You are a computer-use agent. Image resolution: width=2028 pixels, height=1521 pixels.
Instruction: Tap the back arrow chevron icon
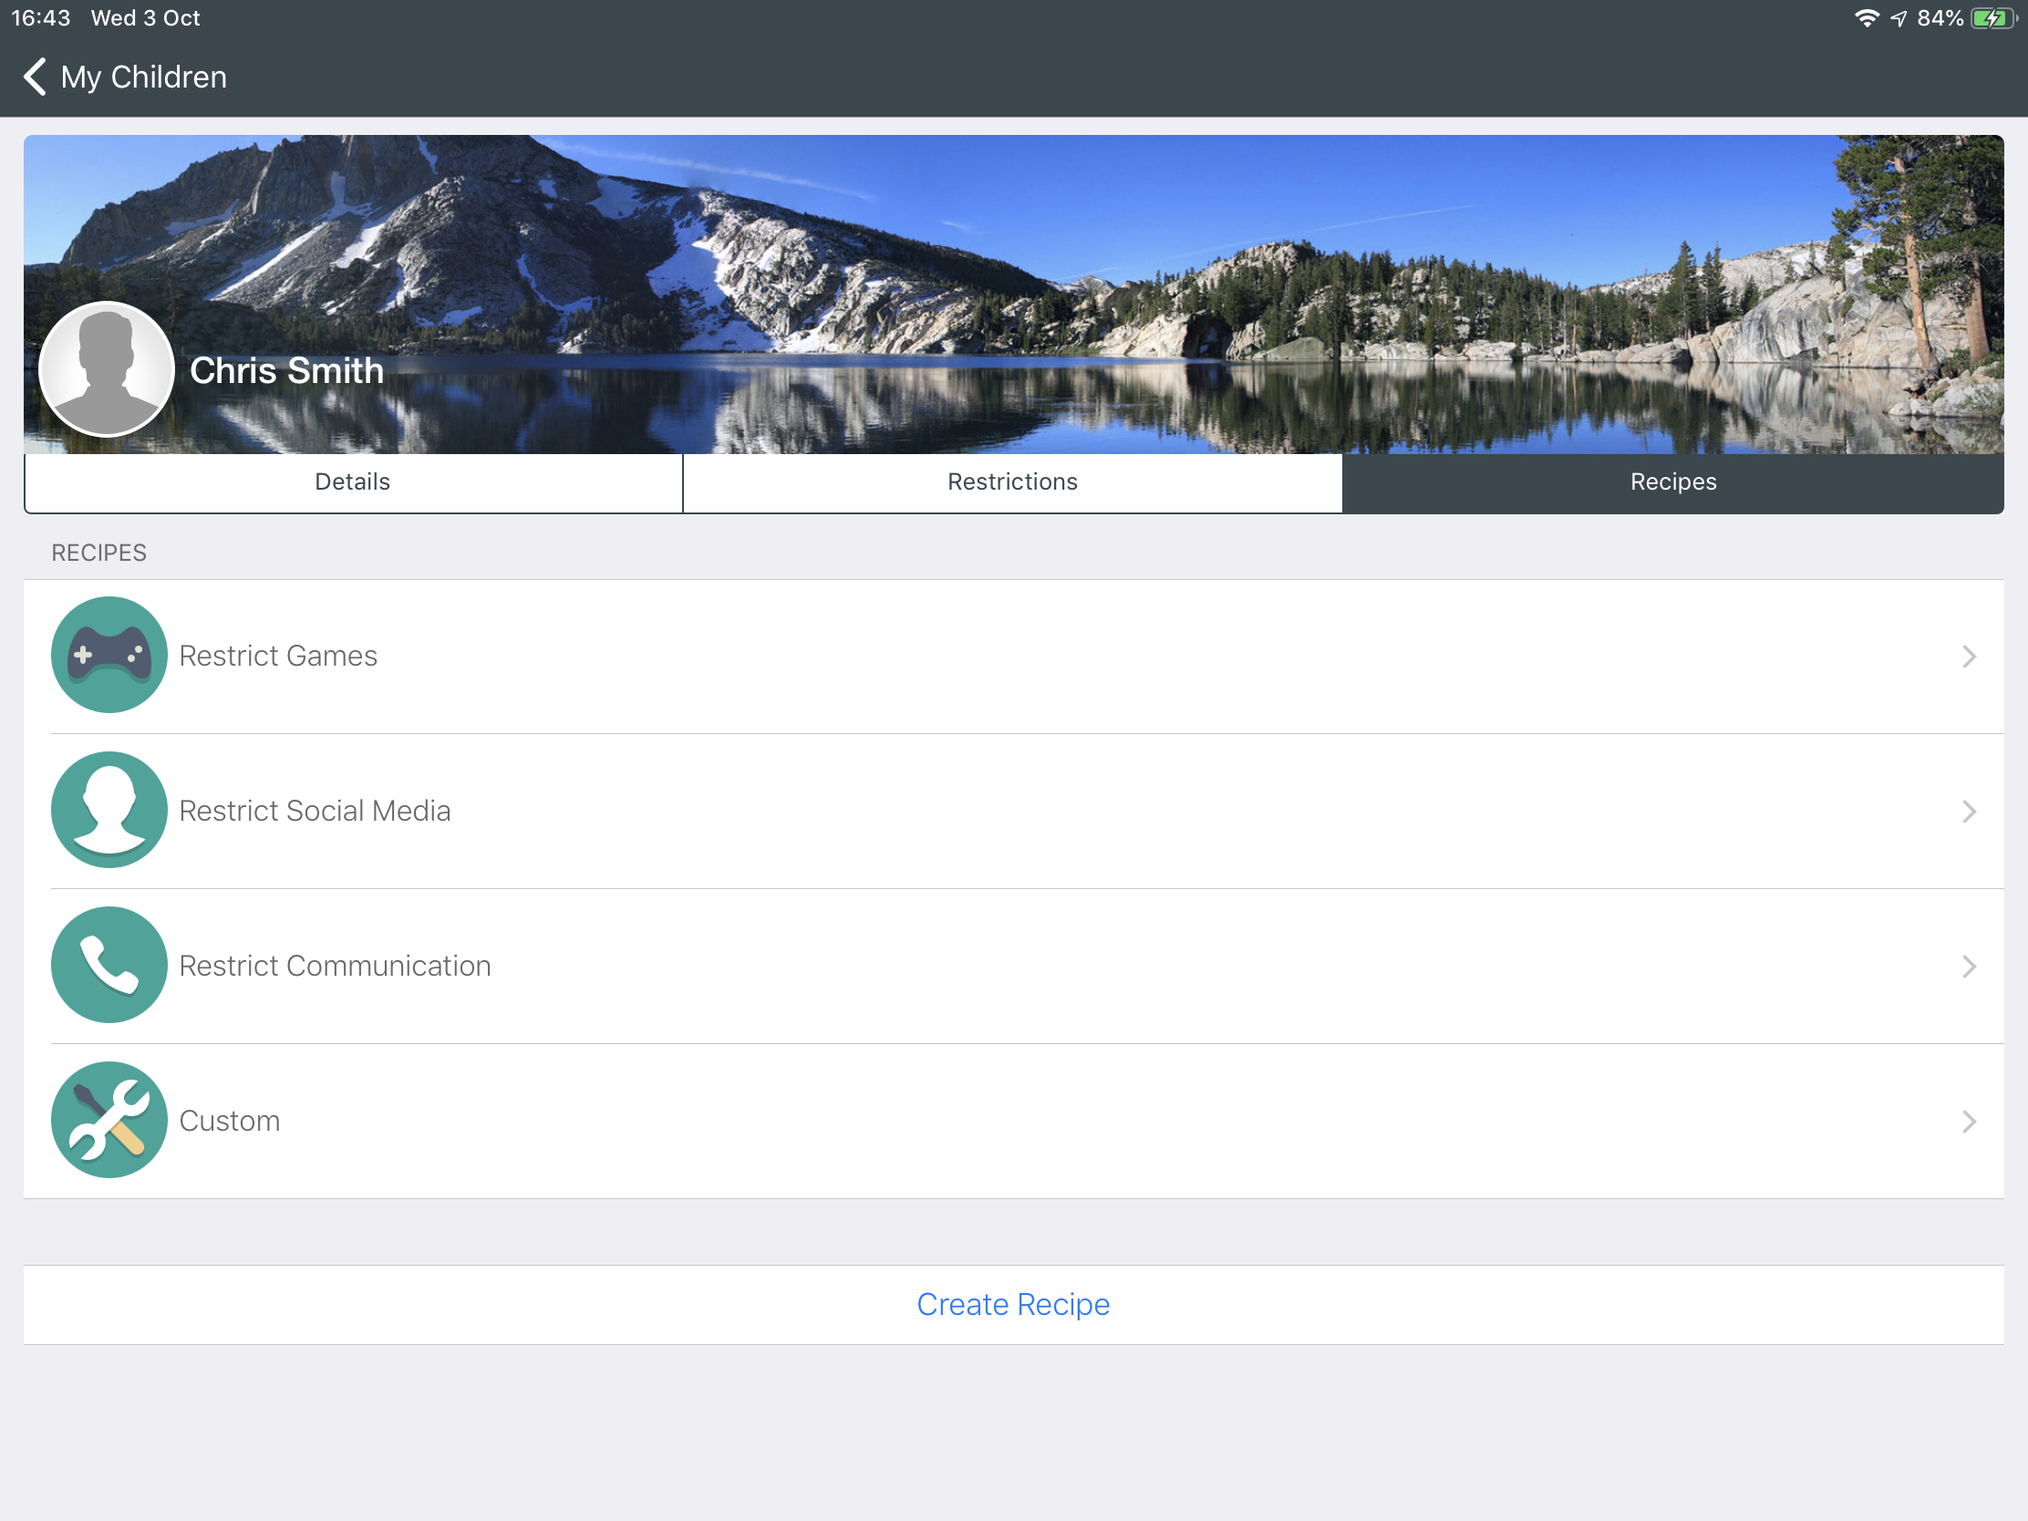tap(35, 77)
